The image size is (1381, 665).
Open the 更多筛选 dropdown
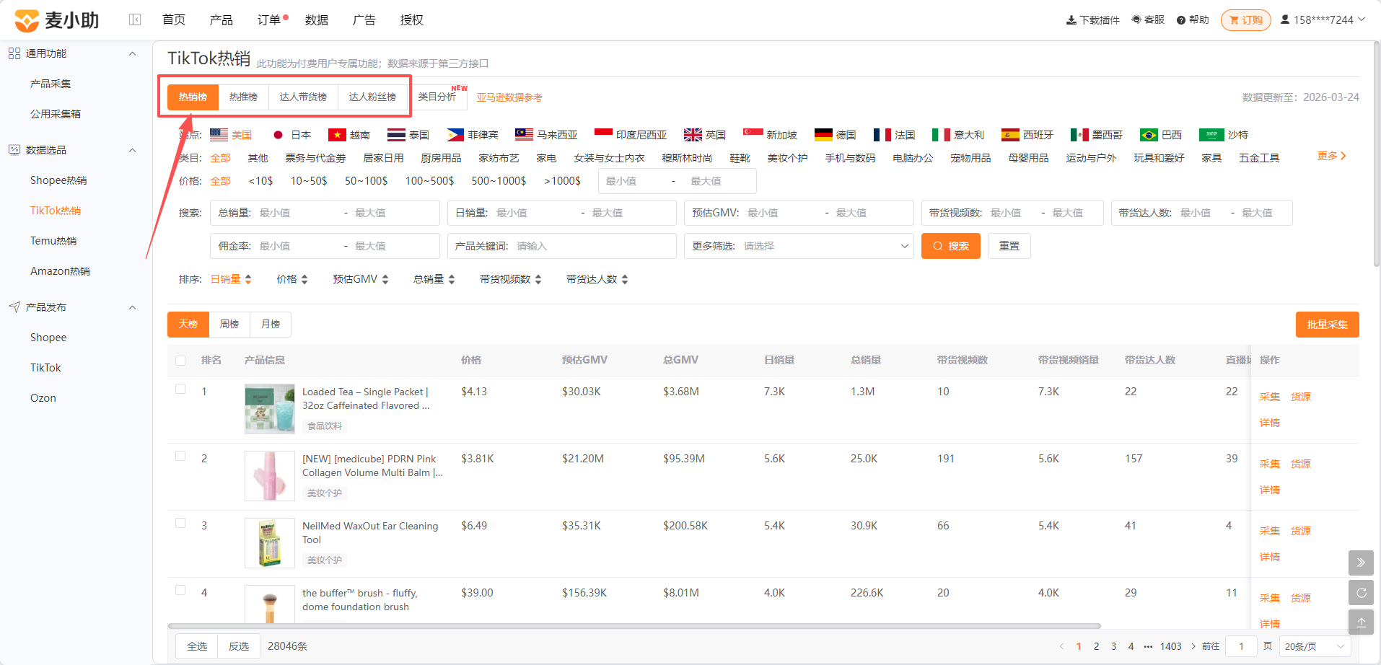point(799,246)
